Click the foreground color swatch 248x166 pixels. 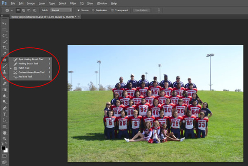3,148
